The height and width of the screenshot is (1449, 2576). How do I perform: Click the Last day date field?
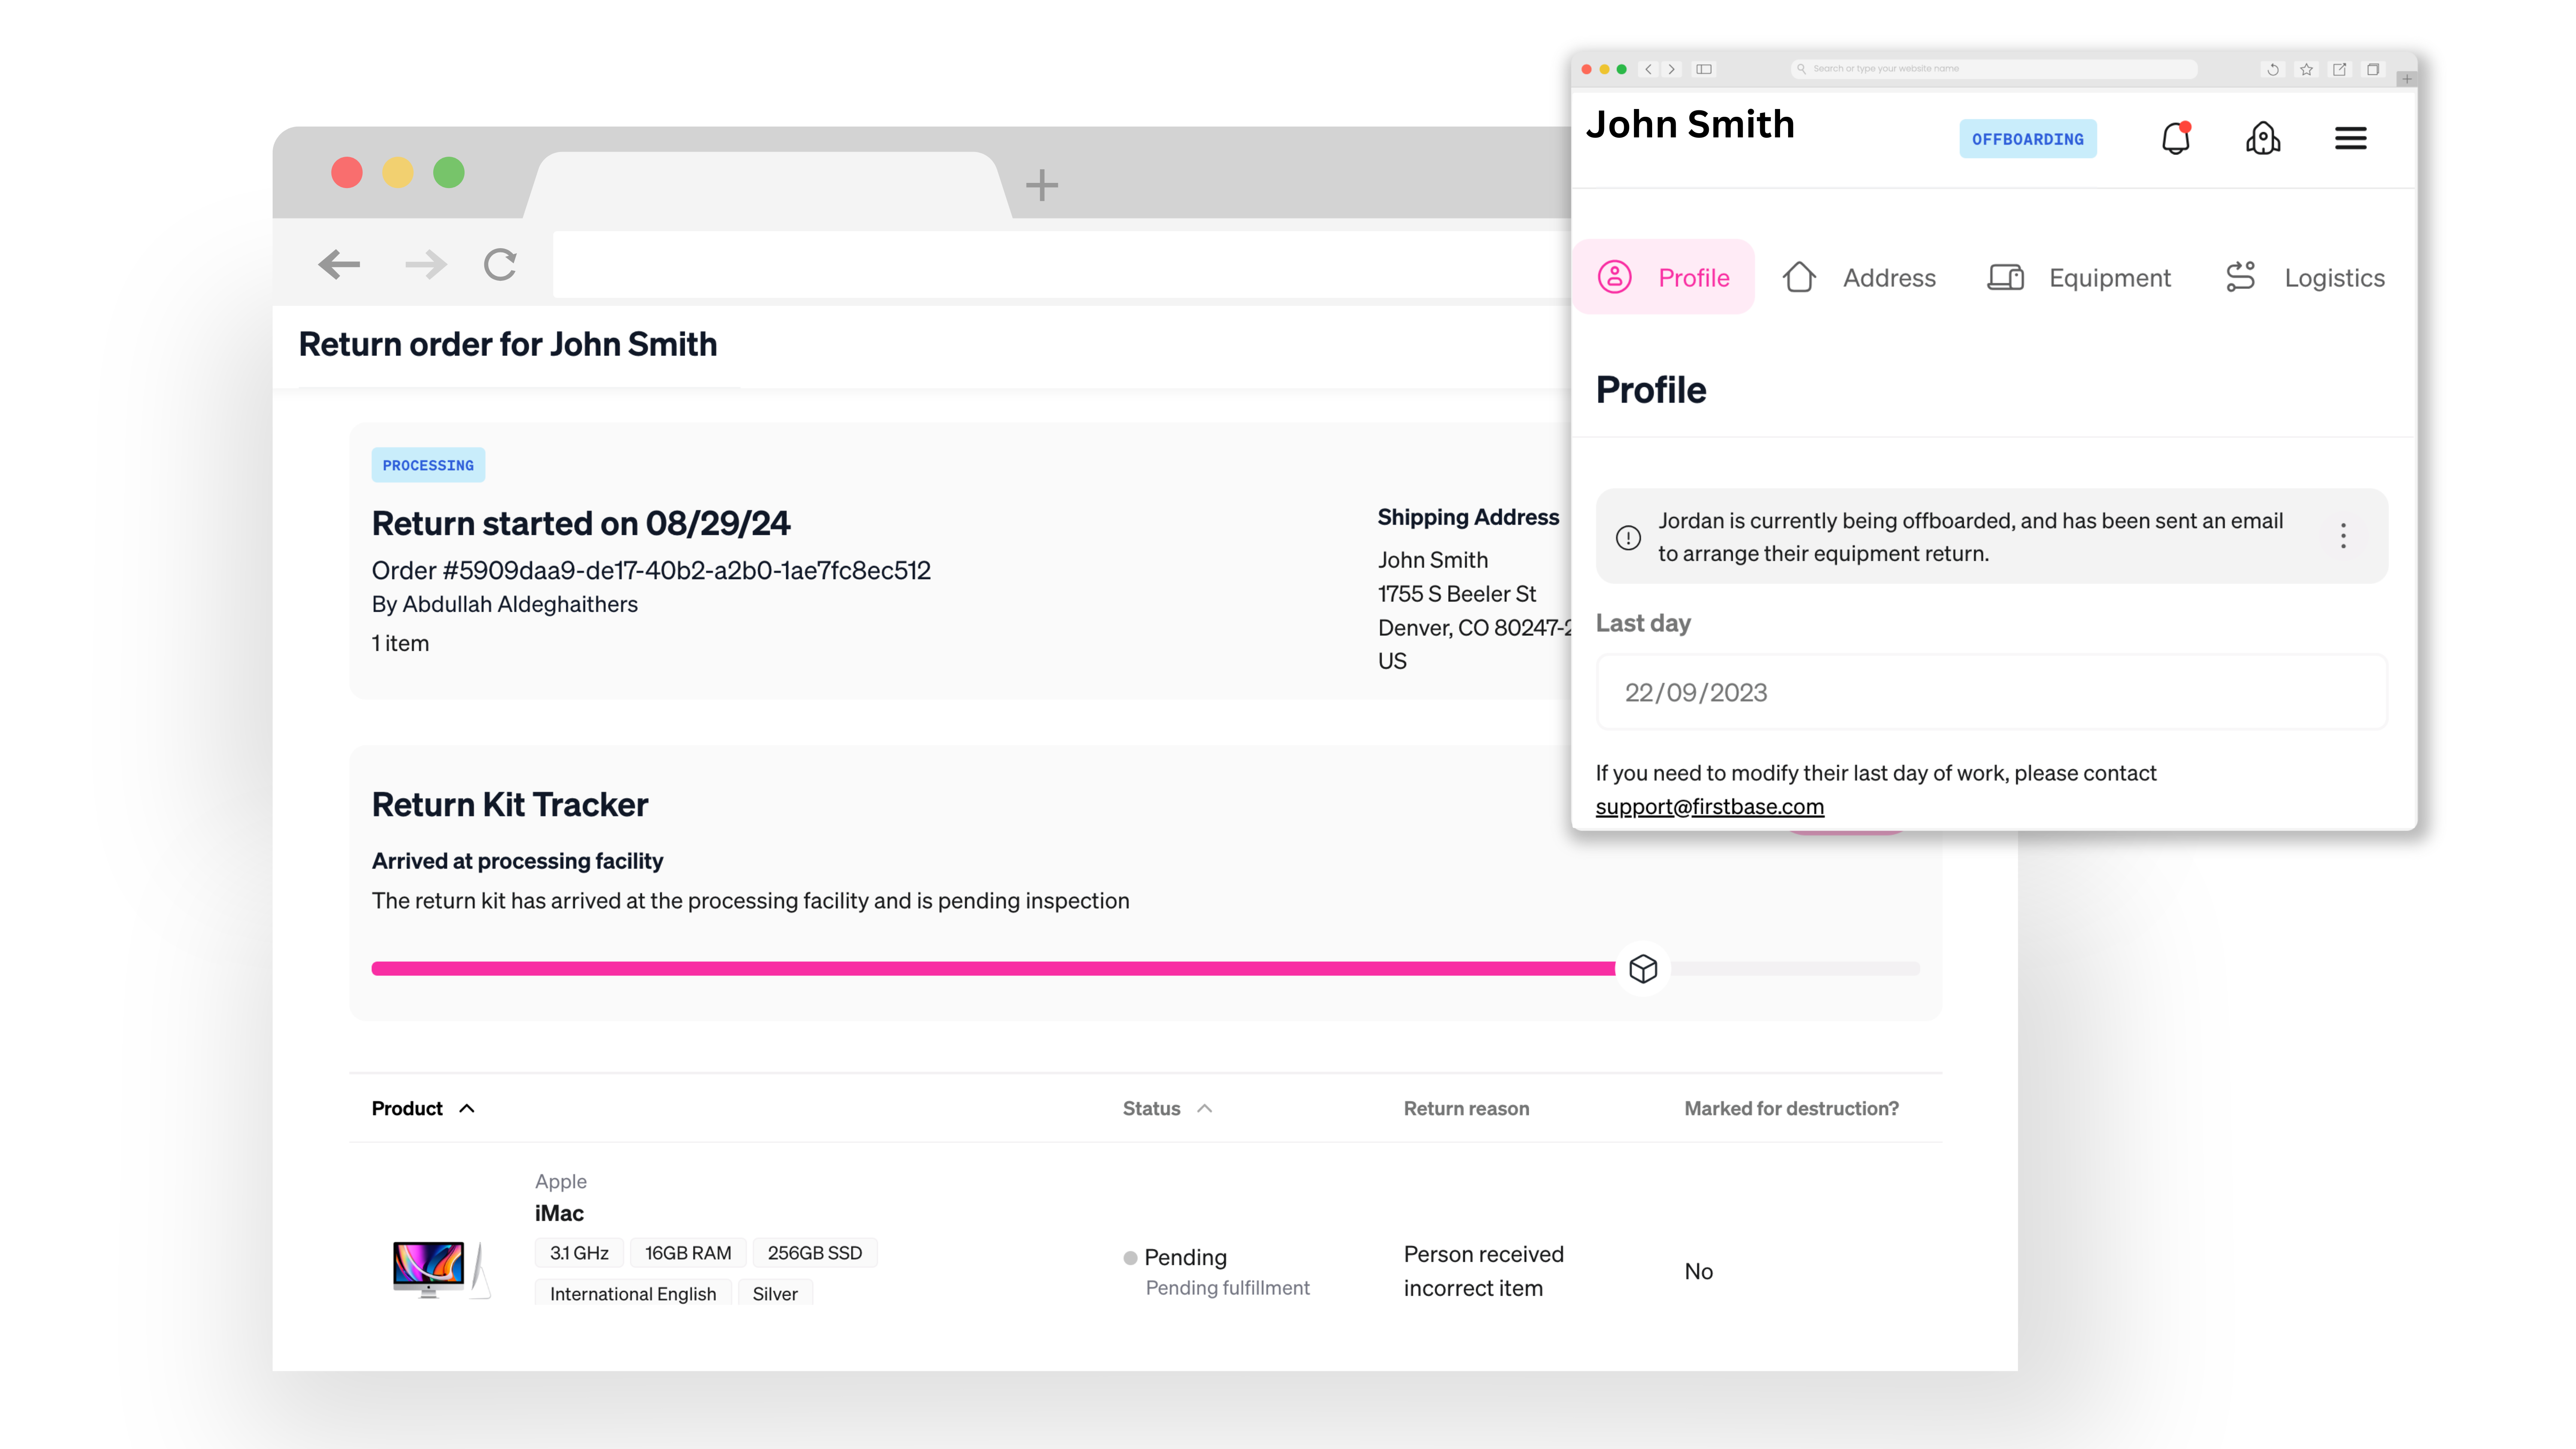pos(1990,692)
